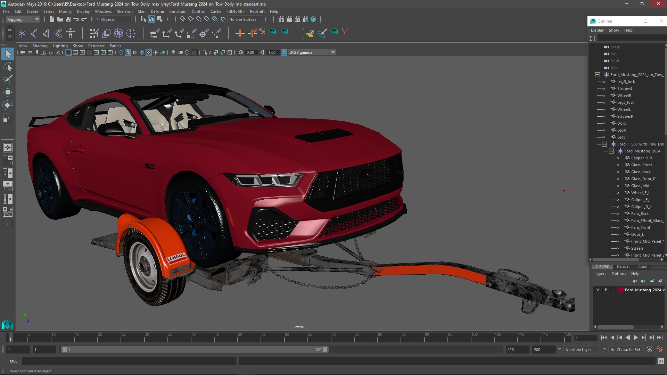Collapse the Ford_Mustang_2024_on_Tow group

tap(598, 75)
